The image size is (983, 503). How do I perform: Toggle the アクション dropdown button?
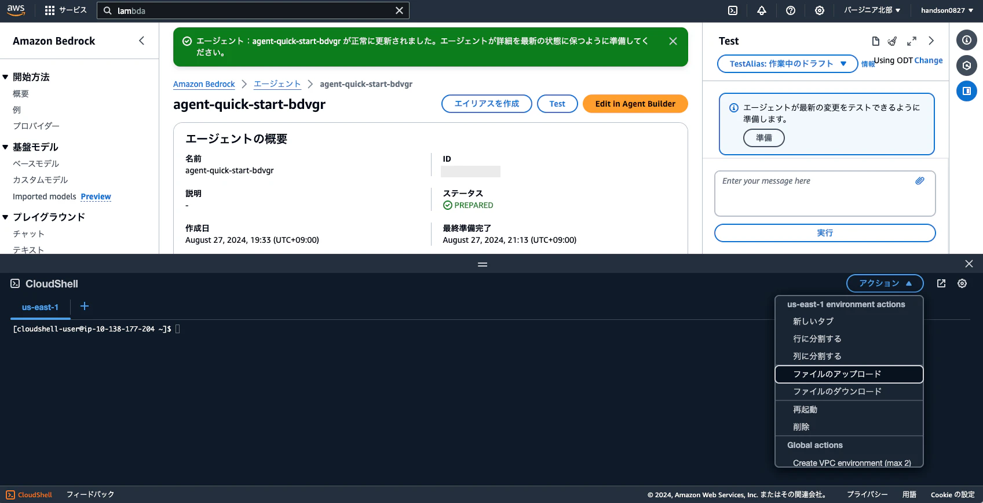(885, 283)
